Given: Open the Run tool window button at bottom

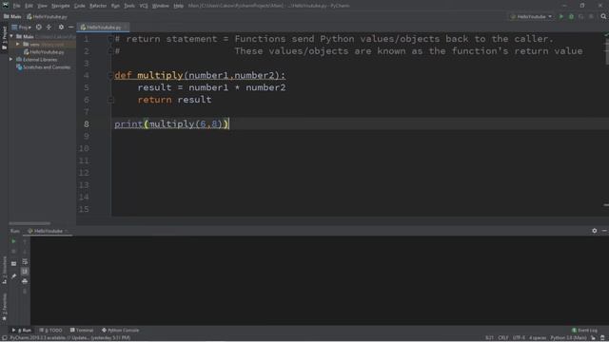Looking at the screenshot, I should point(21,331).
